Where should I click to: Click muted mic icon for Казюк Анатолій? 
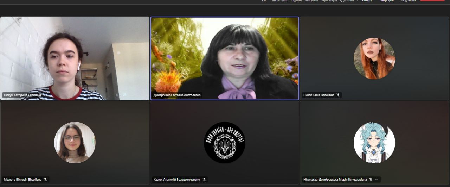pyautogui.click(x=204, y=180)
